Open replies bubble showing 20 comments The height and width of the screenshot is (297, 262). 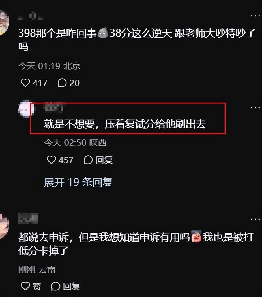point(62,83)
